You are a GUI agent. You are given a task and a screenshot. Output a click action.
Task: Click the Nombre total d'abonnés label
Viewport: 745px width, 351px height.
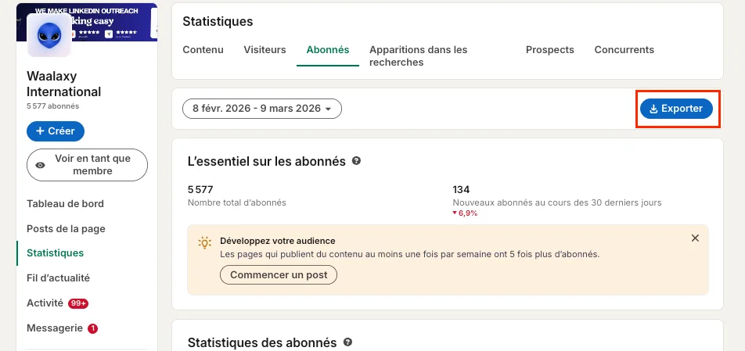(237, 202)
